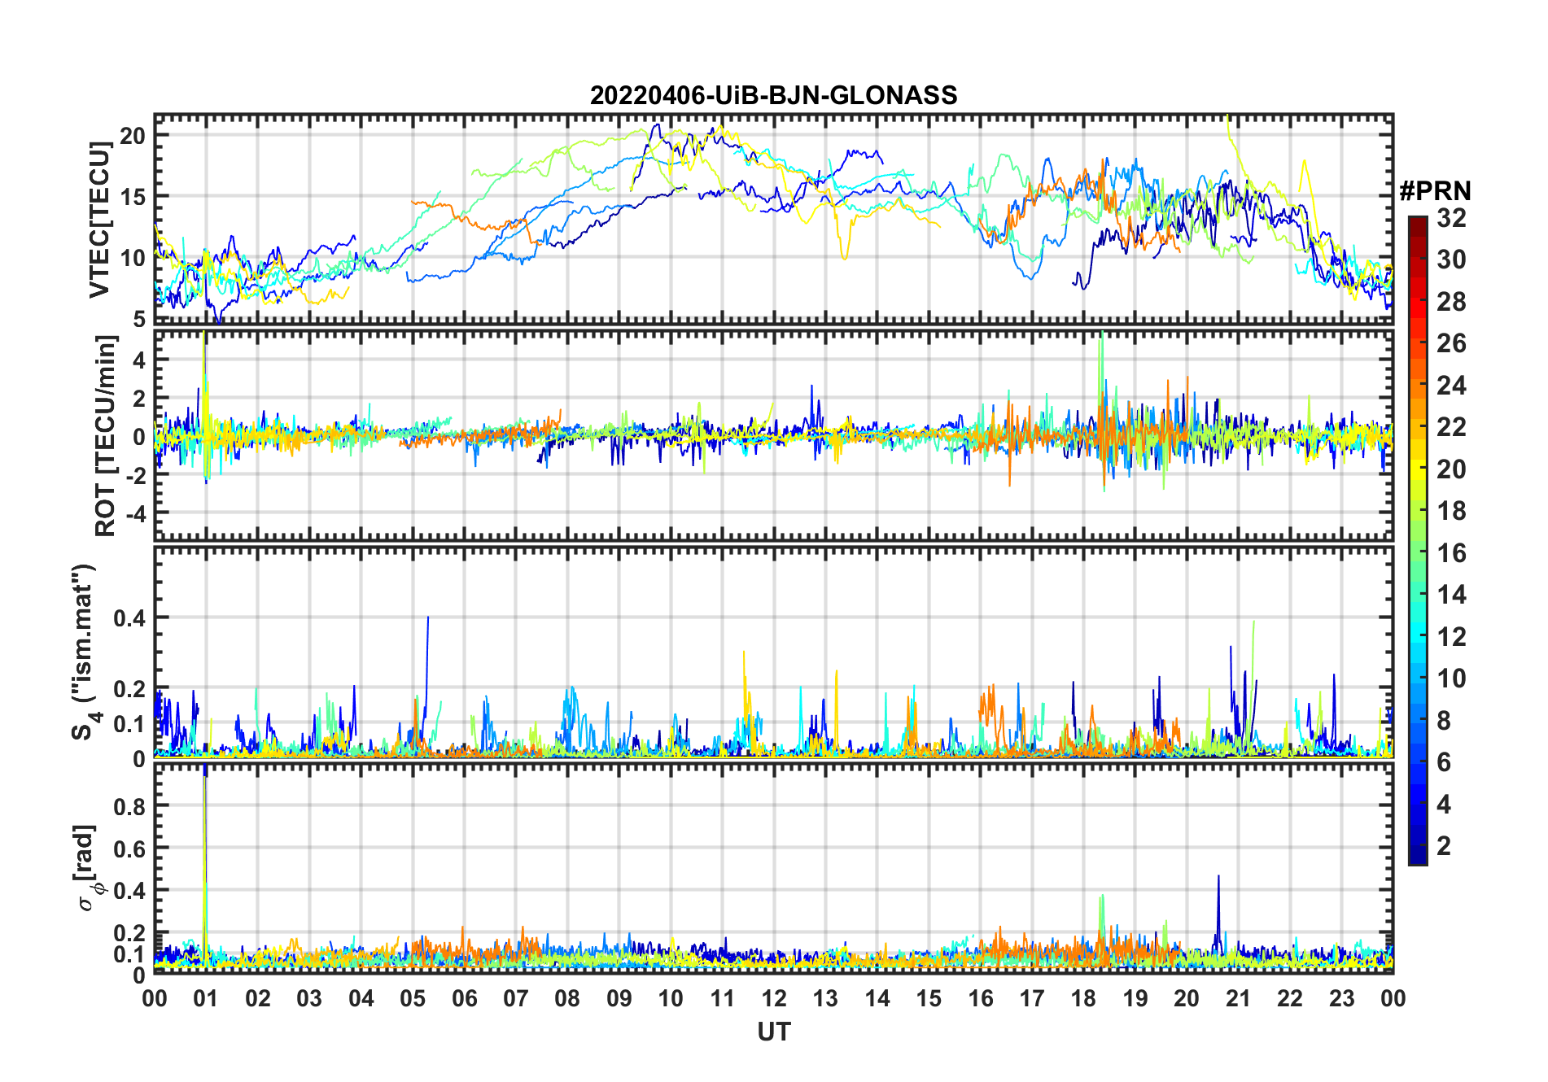Click the 23 hour tick on the UT axis

1342,998
